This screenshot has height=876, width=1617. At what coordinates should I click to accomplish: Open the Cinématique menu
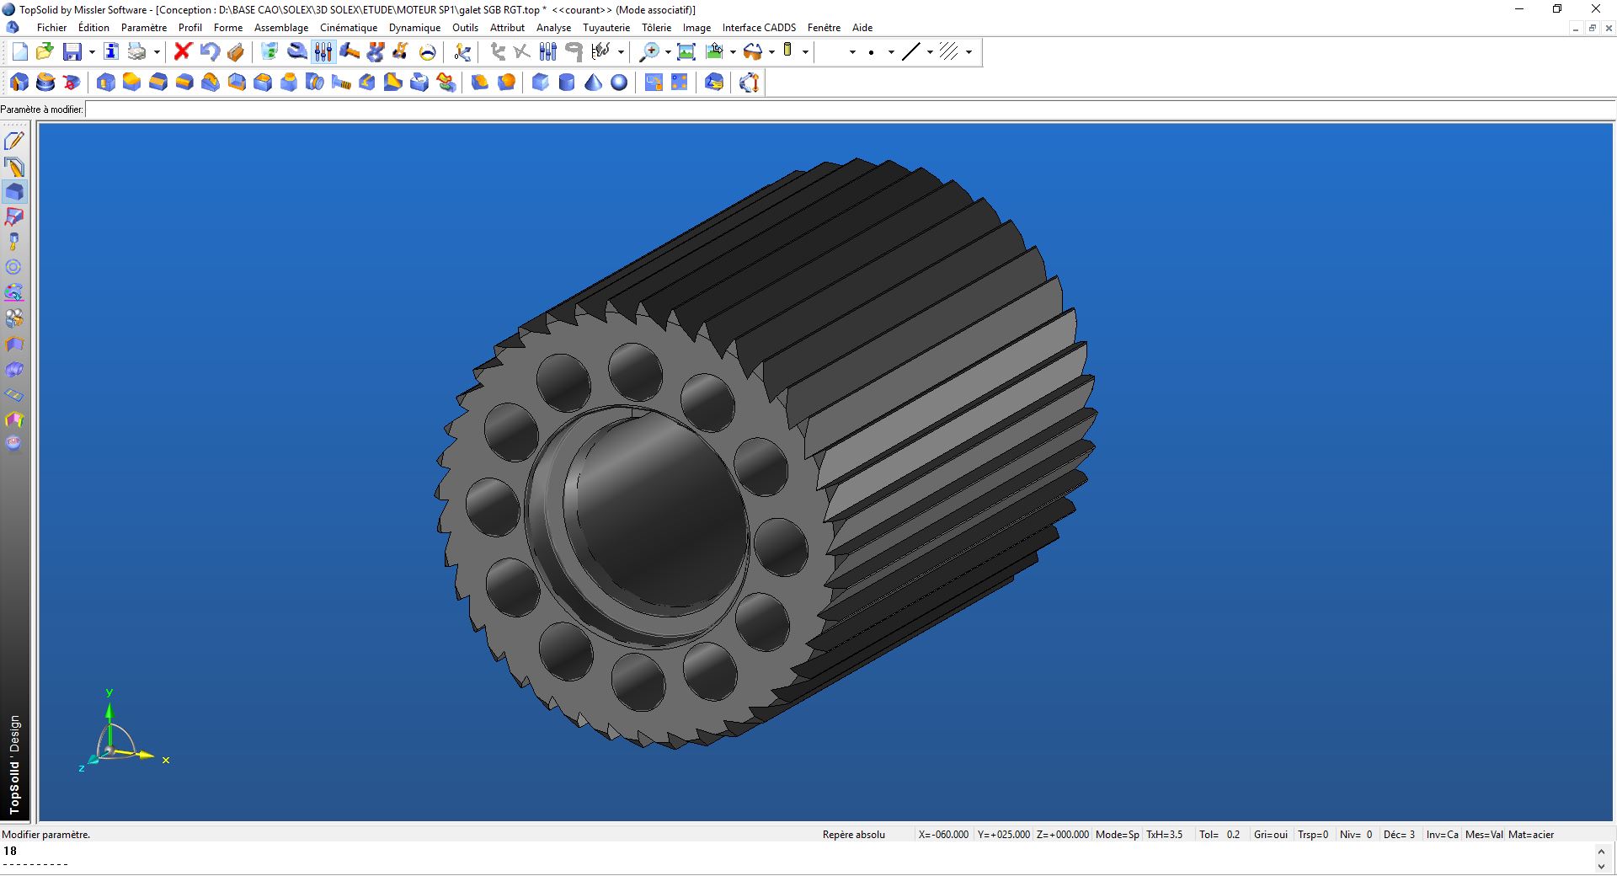coord(349,28)
